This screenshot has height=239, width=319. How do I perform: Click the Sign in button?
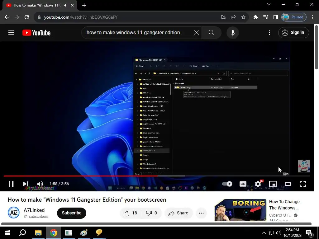click(x=293, y=32)
